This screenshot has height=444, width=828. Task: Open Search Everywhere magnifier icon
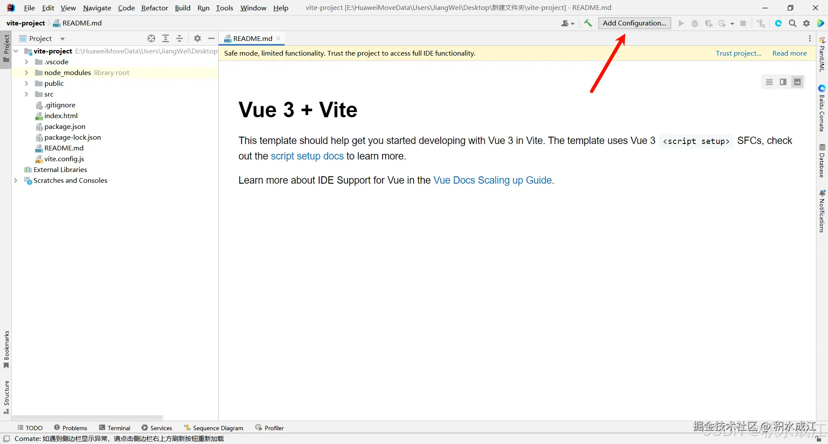[793, 23]
